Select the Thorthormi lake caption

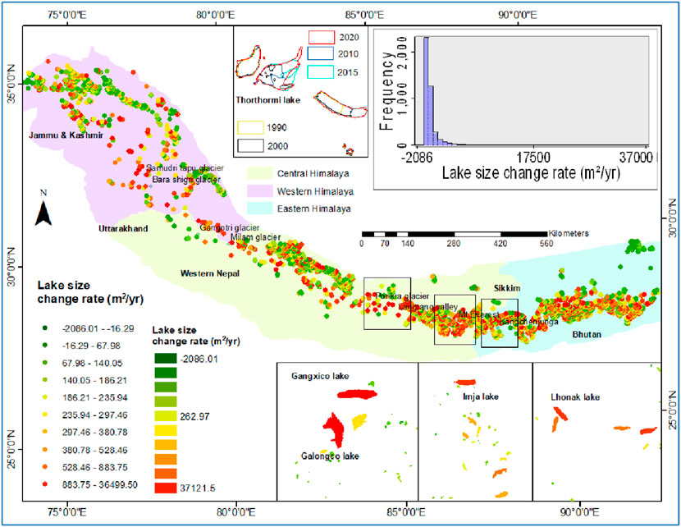click(268, 100)
